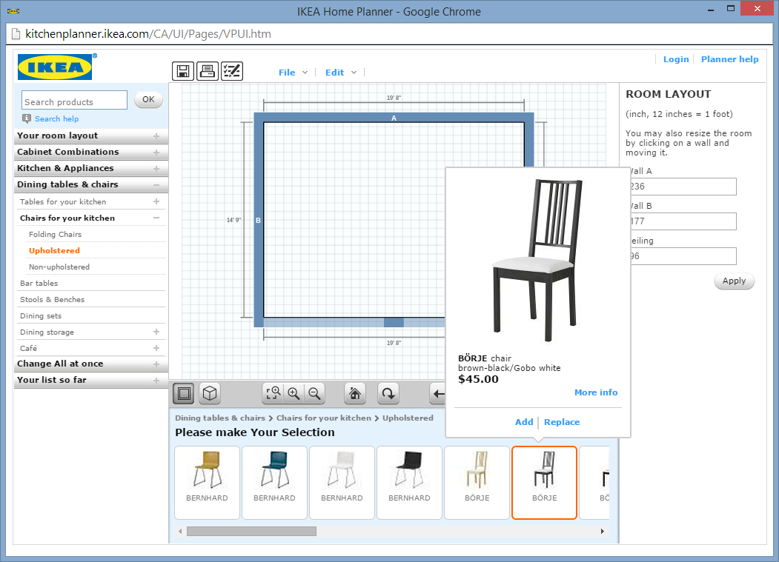Click Dining tables & chairs breadcrumb
Viewport: 779px width, 562px height.
(x=220, y=418)
